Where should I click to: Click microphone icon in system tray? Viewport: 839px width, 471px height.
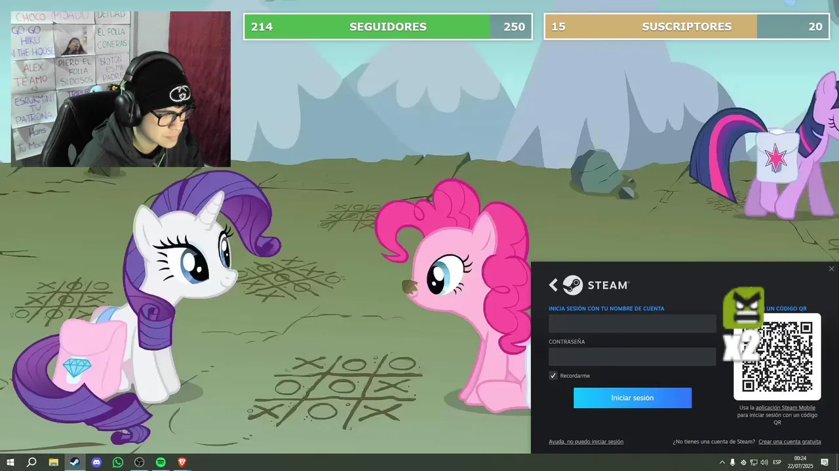(733, 462)
